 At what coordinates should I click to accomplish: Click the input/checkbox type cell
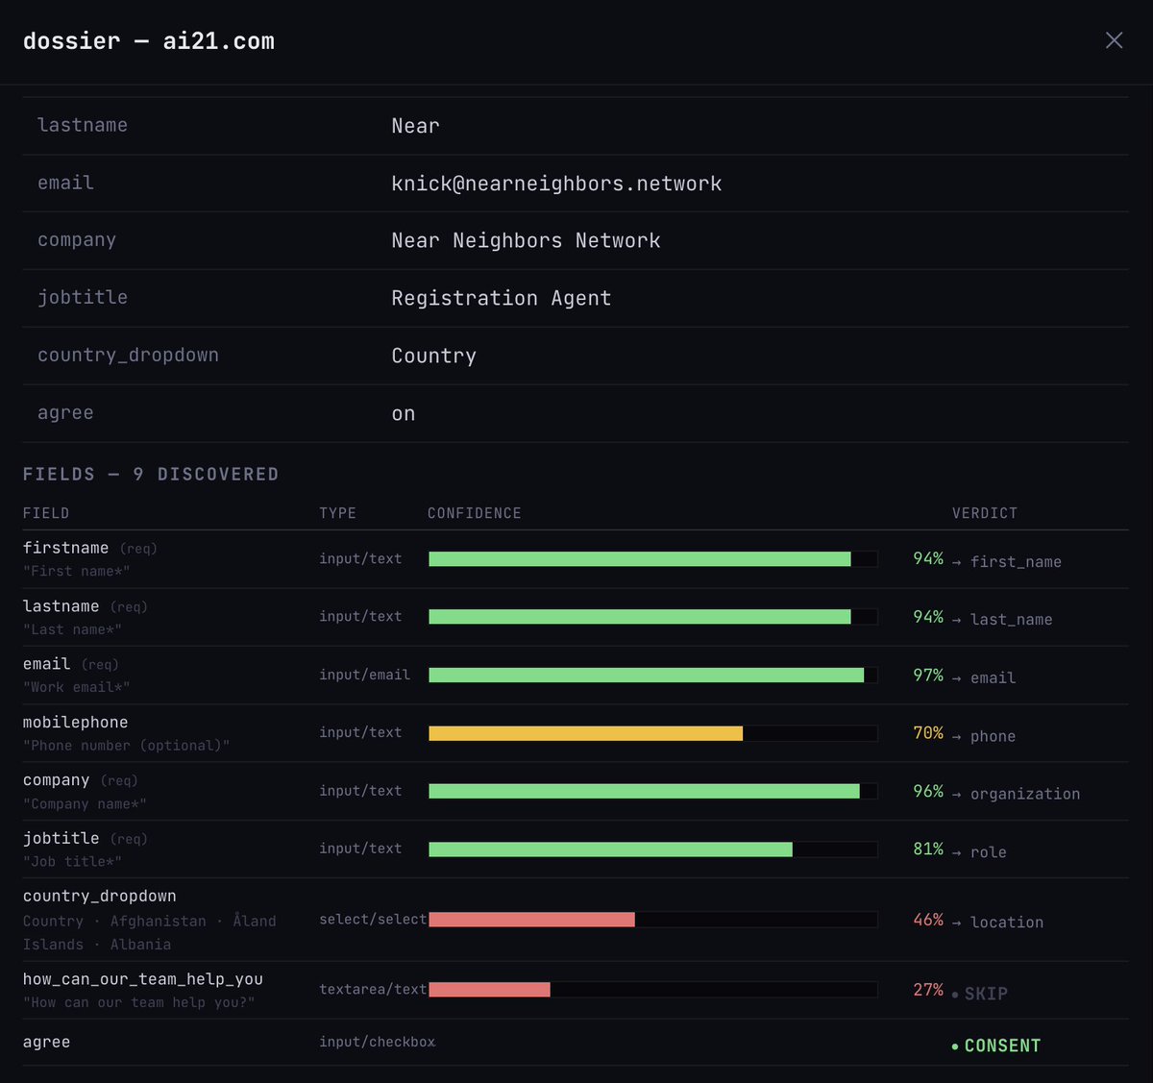click(378, 1042)
